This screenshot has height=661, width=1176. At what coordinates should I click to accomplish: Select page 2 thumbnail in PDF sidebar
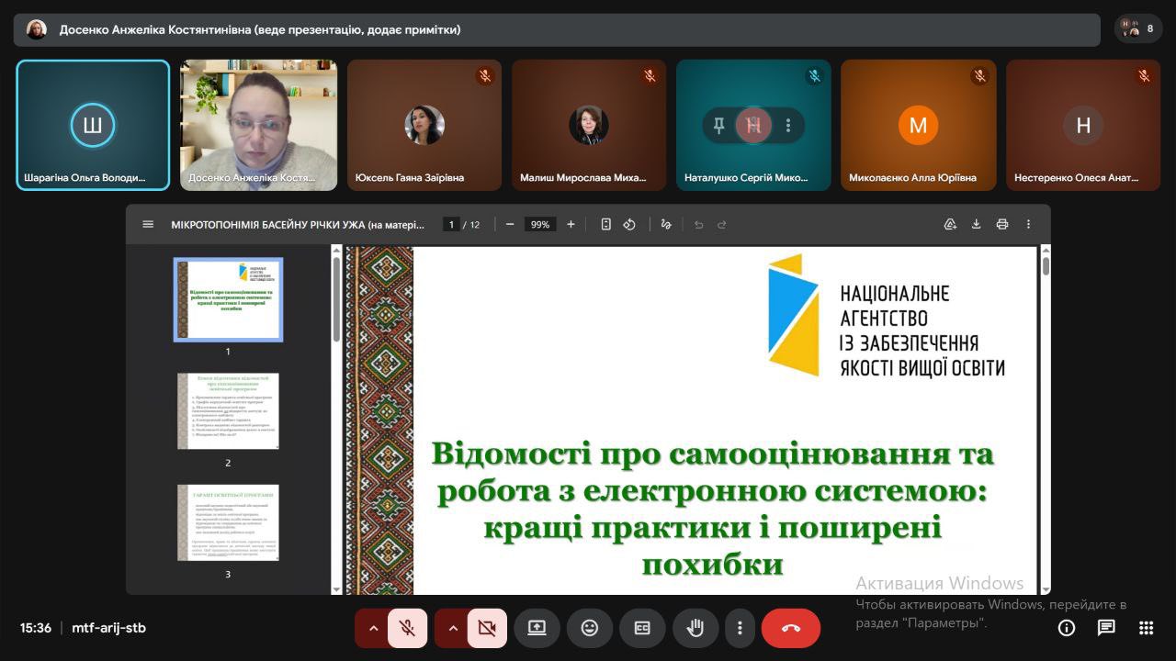point(228,410)
